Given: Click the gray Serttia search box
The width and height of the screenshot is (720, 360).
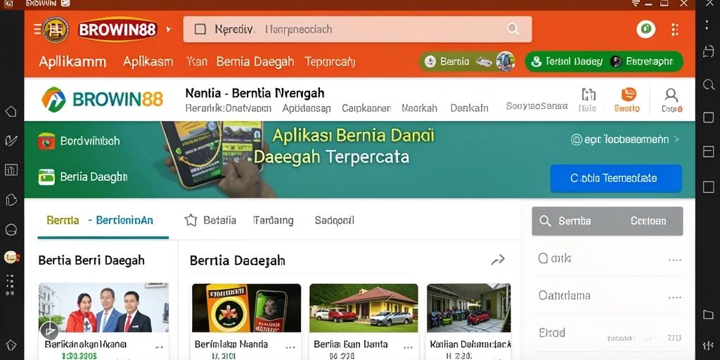Looking at the screenshot, I should (x=607, y=221).
